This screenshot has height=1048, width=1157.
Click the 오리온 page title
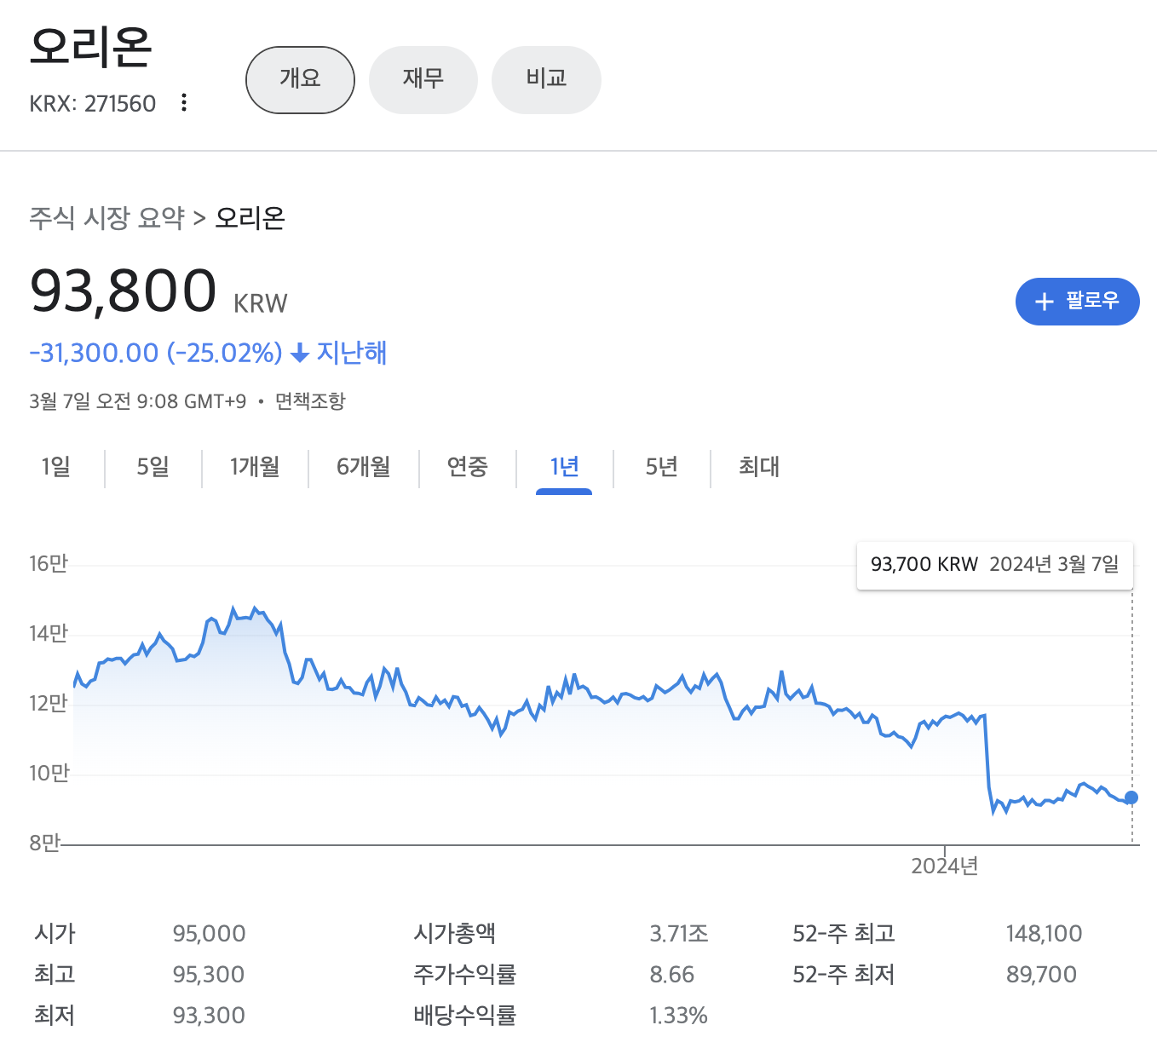point(90,47)
